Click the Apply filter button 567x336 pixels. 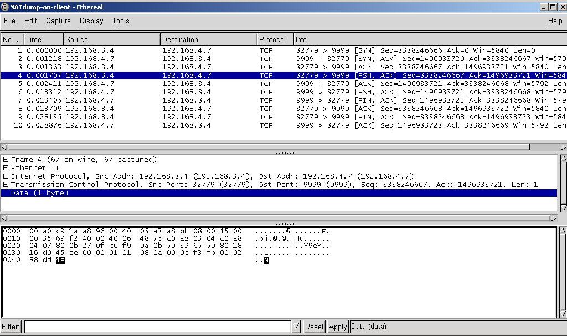pos(338,327)
